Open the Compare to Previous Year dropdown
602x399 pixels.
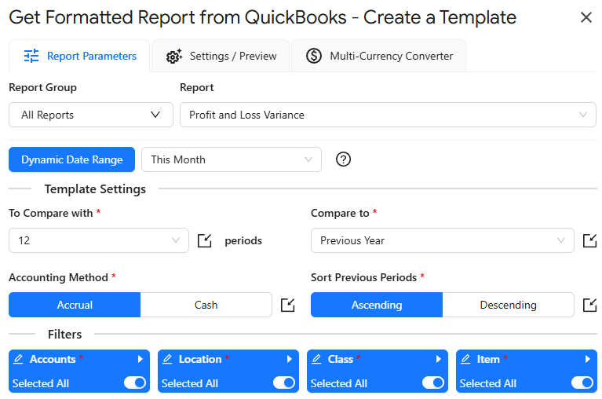tap(443, 240)
